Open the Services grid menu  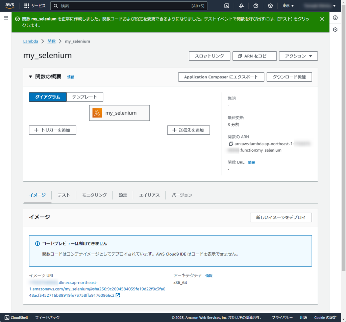click(x=35, y=6)
